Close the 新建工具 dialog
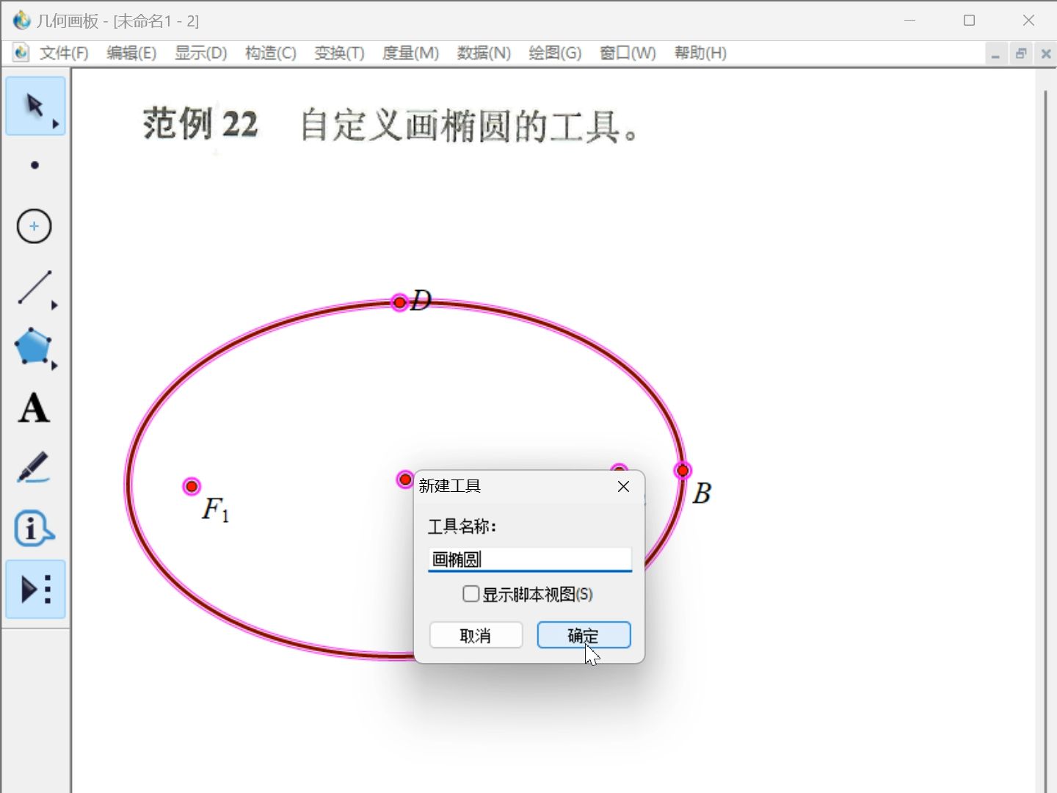The image size is (1057, 793). (623, 486)
